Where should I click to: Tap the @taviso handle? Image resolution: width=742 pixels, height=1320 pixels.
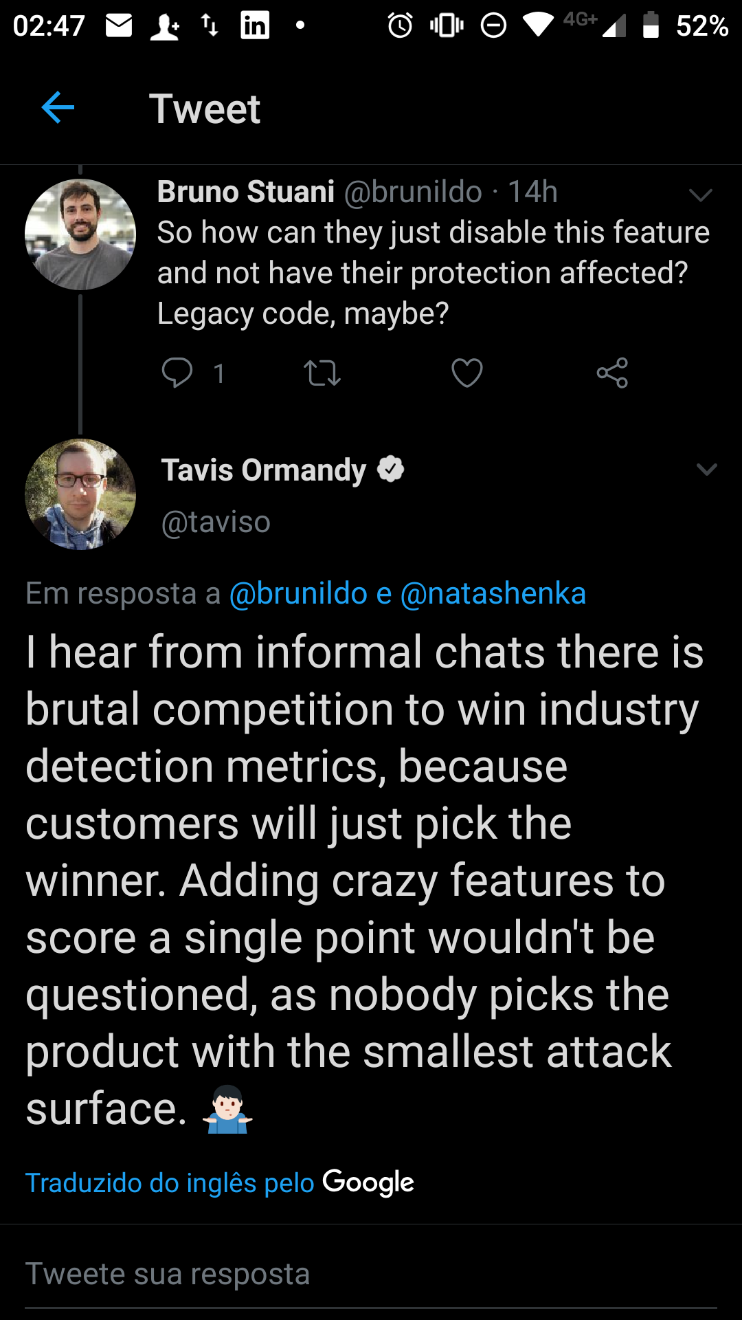216,522
